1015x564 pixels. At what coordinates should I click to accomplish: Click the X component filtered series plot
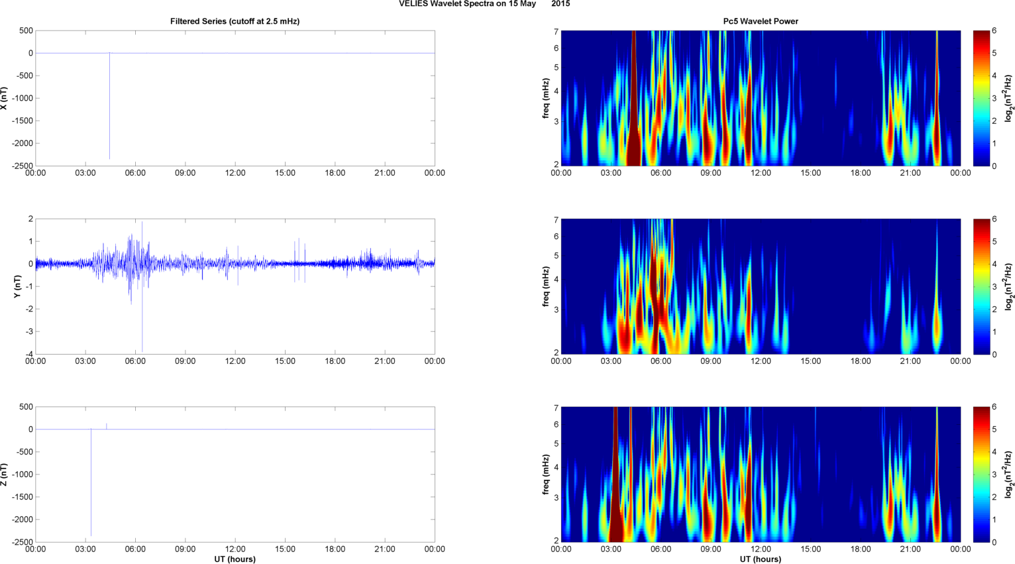(235, 98)
